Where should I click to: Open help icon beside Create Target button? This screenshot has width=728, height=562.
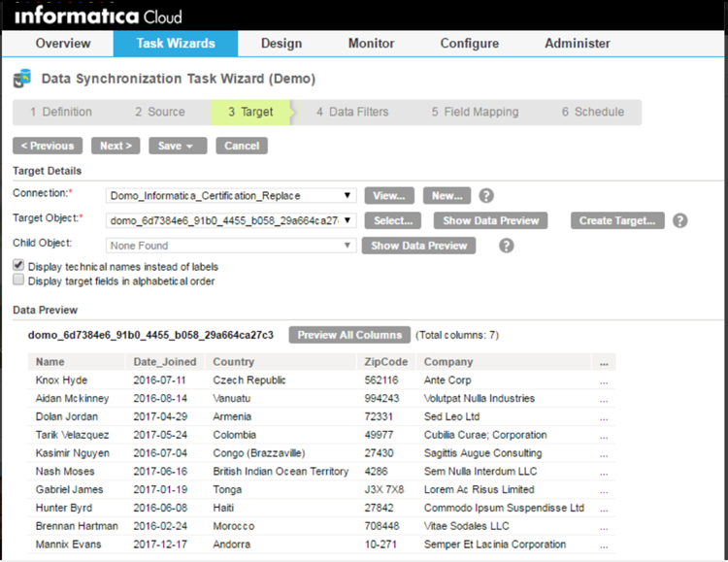coord(679,220)
